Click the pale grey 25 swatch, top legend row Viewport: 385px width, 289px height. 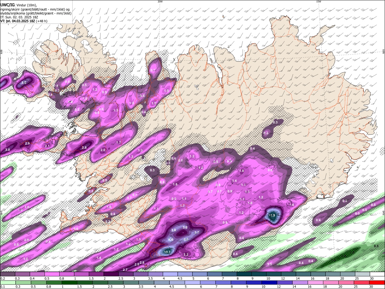[362, 274]
